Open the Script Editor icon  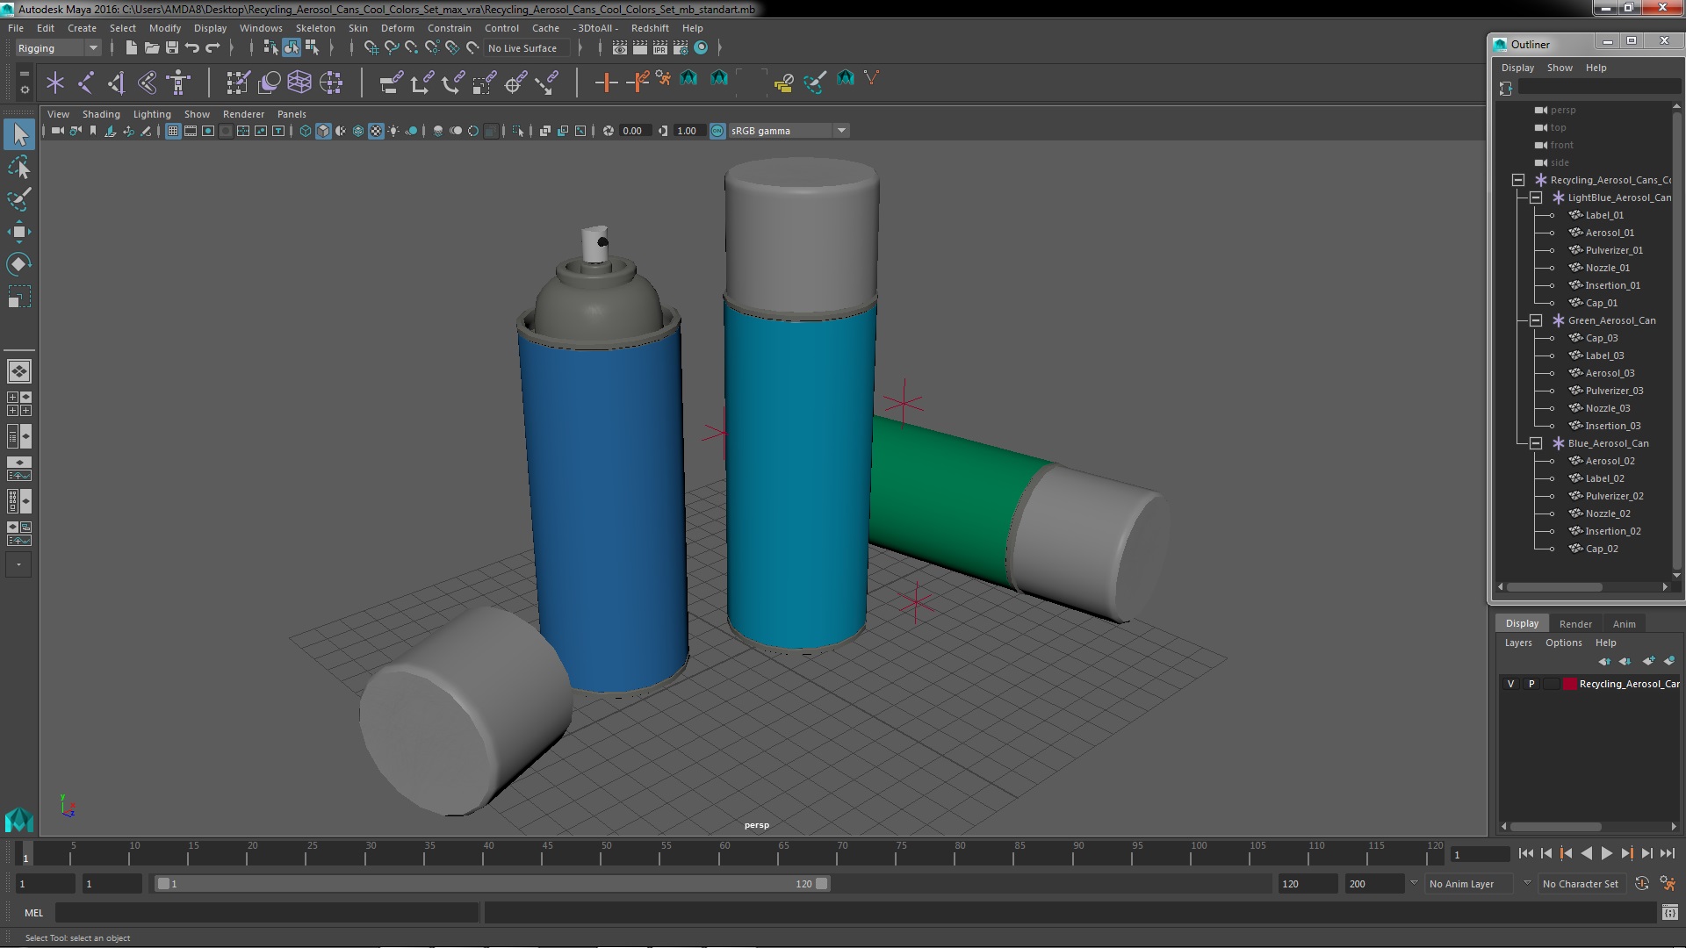tap(1669, 913)
